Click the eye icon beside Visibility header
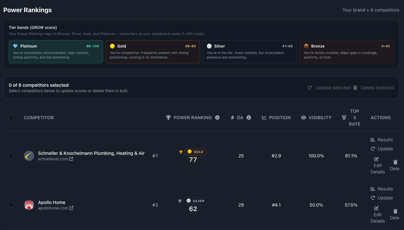 (x=304, y=118)
